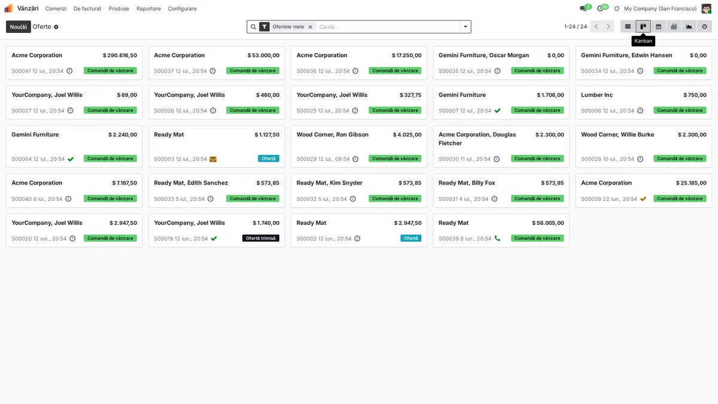Open the messages conversation icon

(x=583, y=8)
